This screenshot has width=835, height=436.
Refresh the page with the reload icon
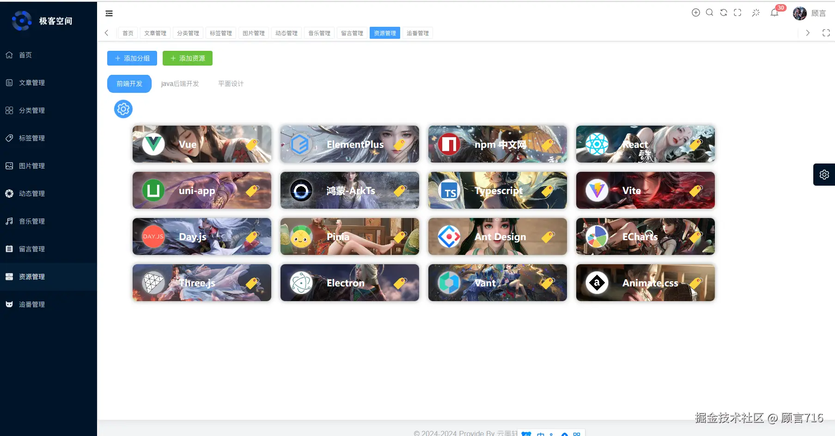724,12
